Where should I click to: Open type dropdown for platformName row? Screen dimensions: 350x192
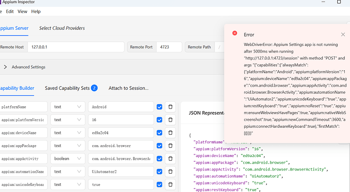coord(68,107)
